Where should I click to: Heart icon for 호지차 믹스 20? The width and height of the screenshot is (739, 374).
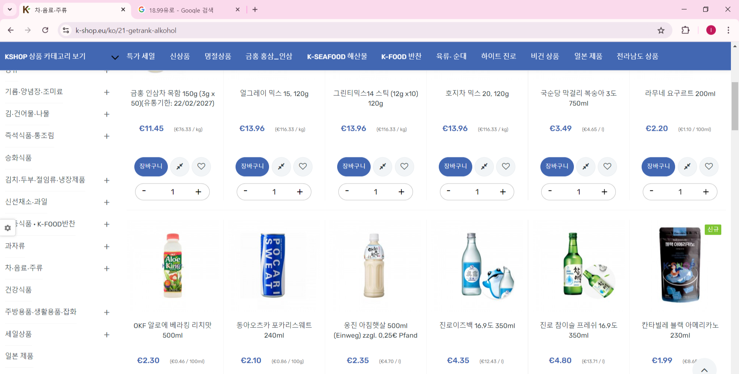click(506, 167)
